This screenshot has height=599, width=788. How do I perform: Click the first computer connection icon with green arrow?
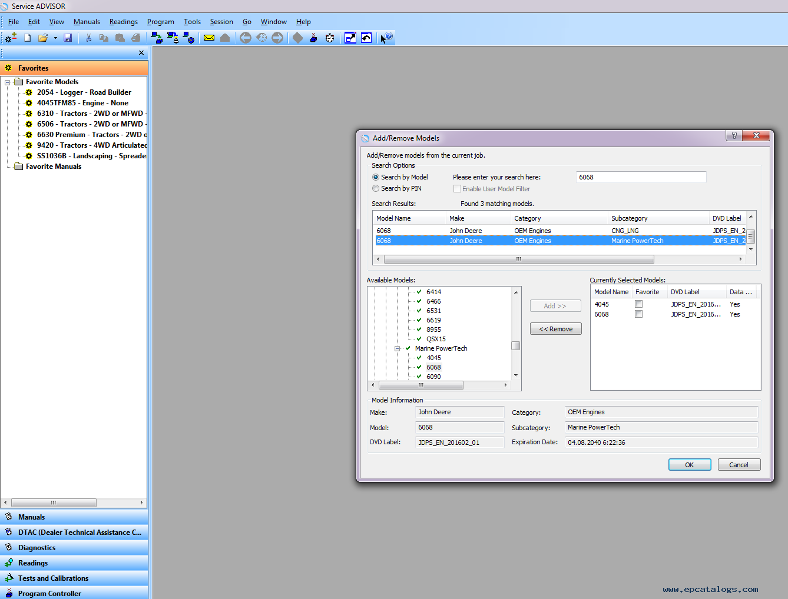tap(157, 38)
